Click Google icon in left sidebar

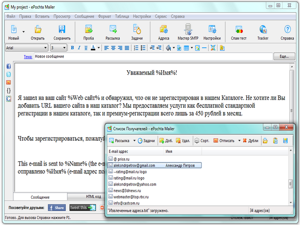point(8,99)
